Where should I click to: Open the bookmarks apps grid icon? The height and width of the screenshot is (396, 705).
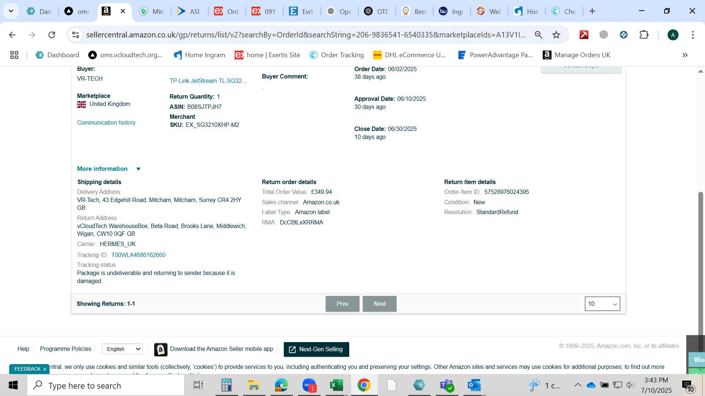click(x=14, y=55)
